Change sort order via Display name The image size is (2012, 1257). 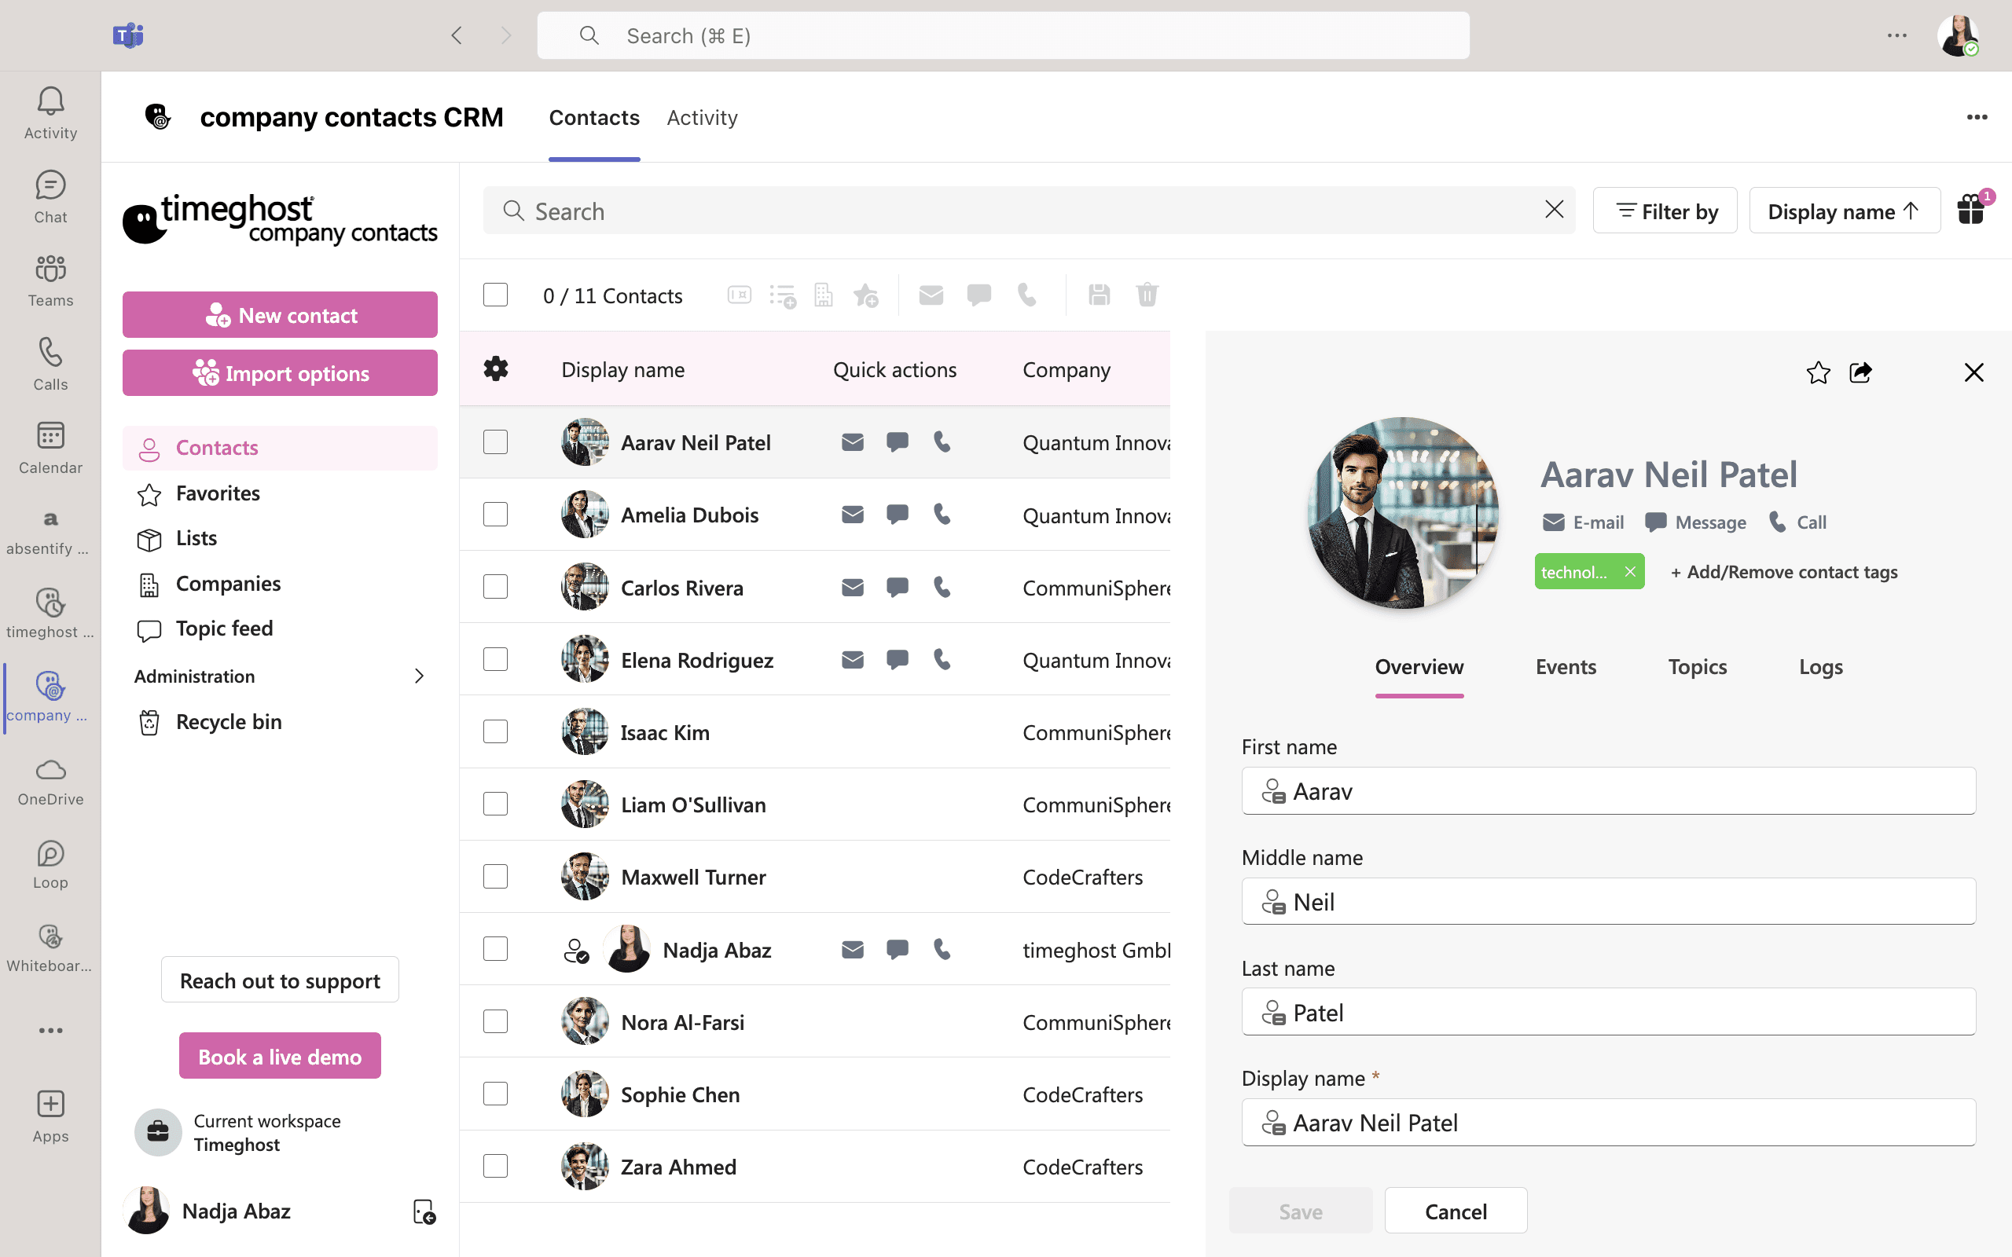coord(1844,211)
